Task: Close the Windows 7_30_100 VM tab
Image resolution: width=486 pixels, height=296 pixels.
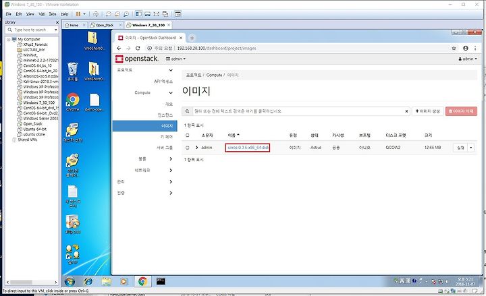Action: click(x=169, y=25)
